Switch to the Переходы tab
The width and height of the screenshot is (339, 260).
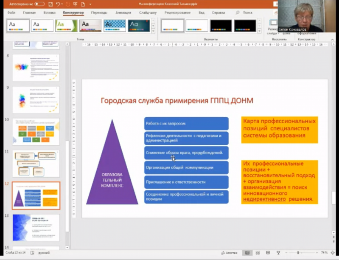pyautogui.click(x=99, y=13)
